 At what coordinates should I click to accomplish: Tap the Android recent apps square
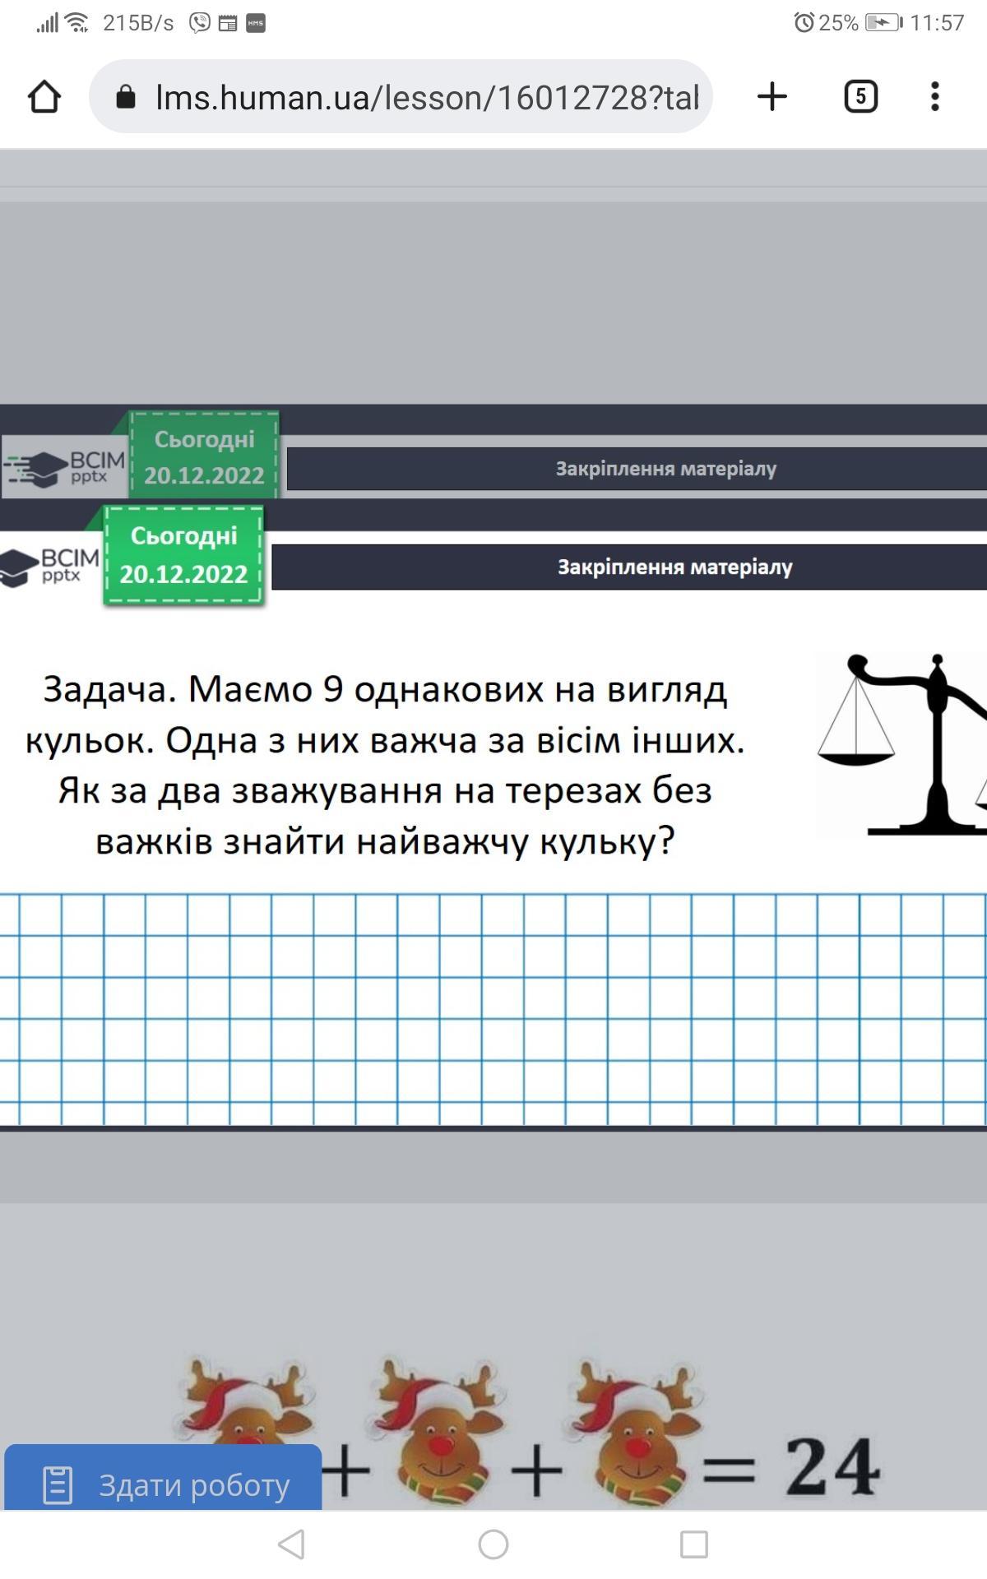(x=694, y=1544)
